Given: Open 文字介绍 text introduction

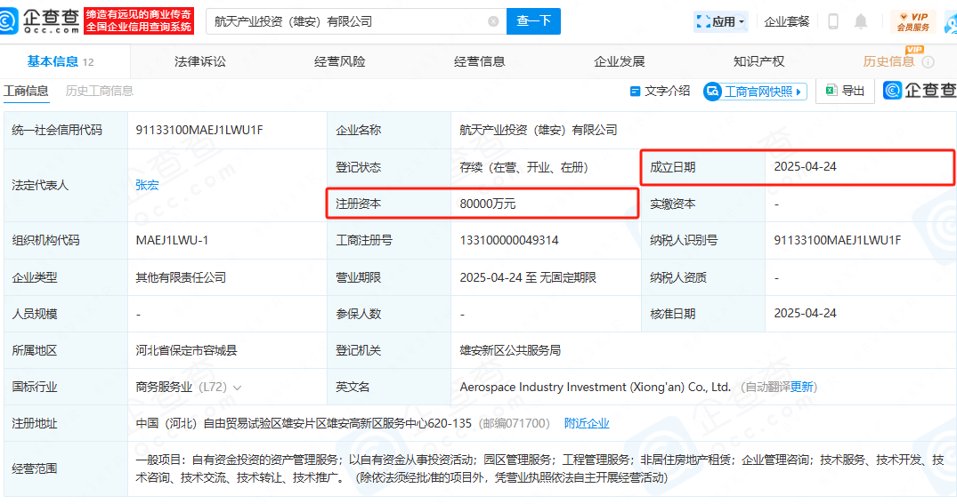Looking at the screenshot, I should pyautogui.click(x=660, y=91).
